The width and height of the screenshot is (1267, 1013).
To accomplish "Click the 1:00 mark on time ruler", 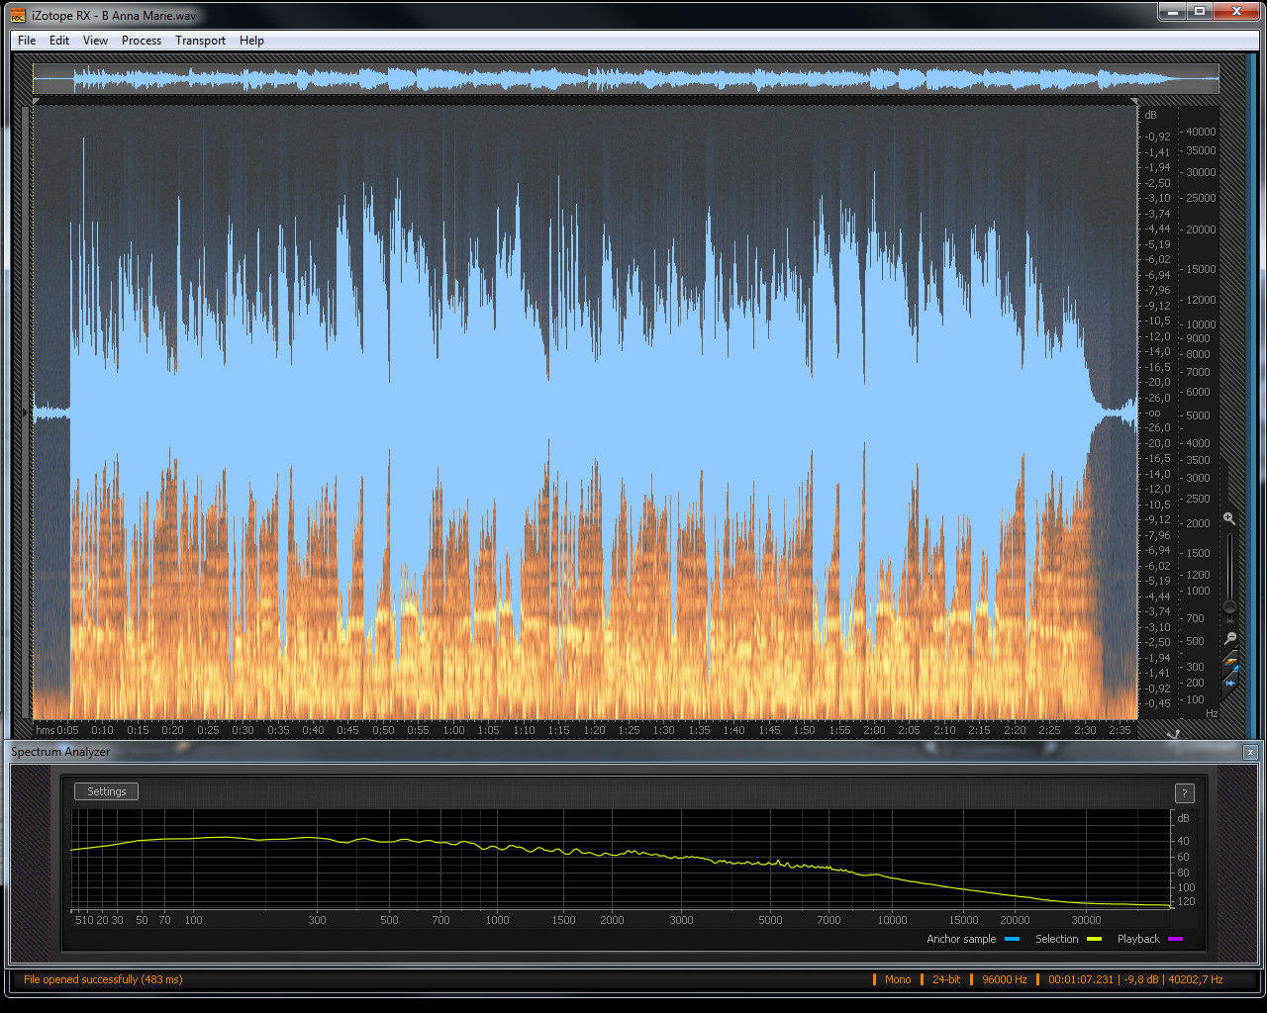I will coord(453,730).
